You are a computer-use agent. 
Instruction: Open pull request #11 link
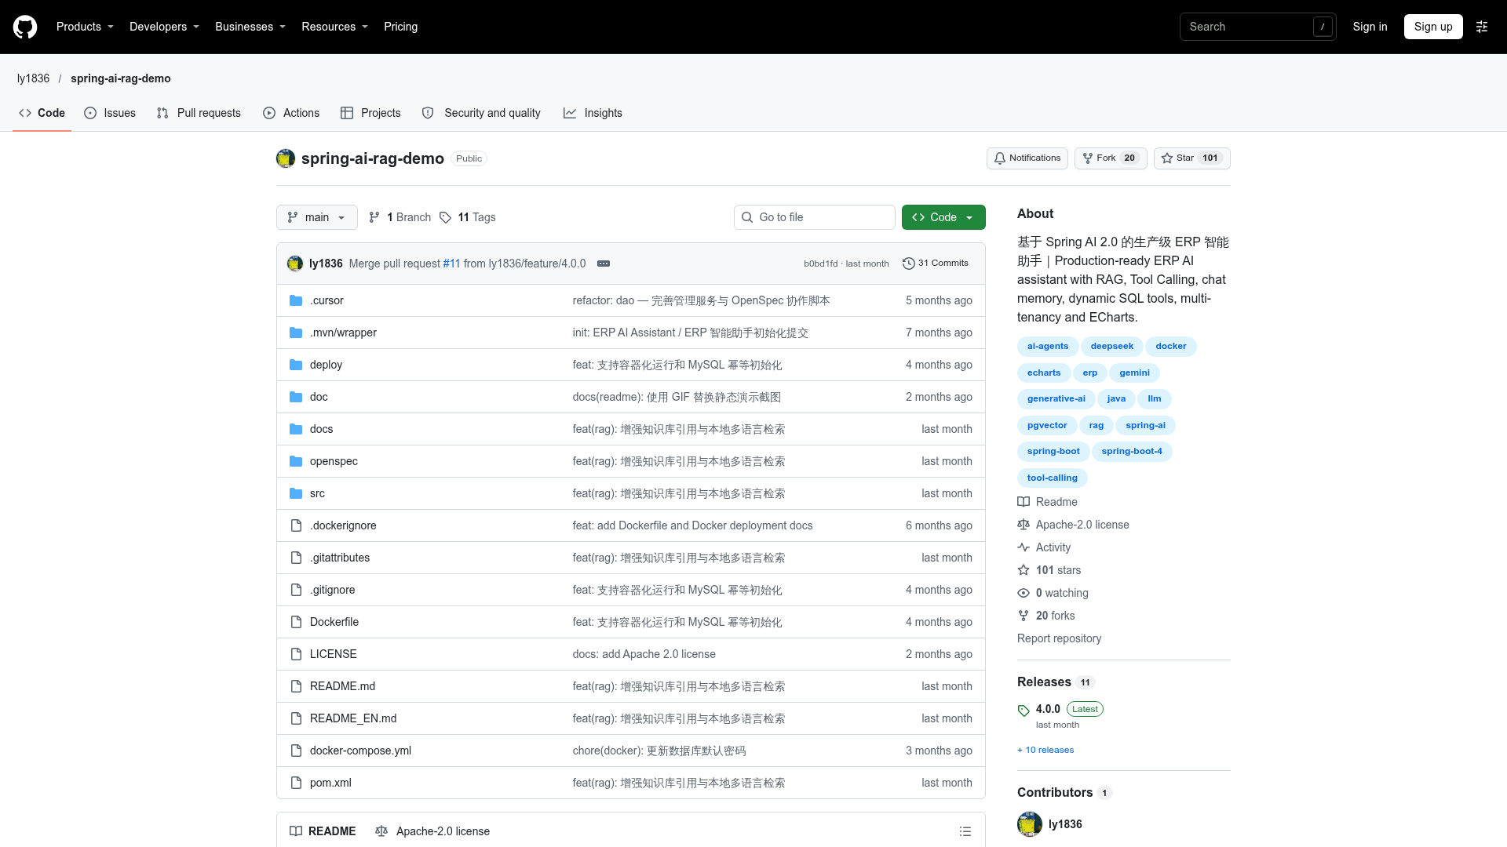pyautogui.click(x=451, y=264)
